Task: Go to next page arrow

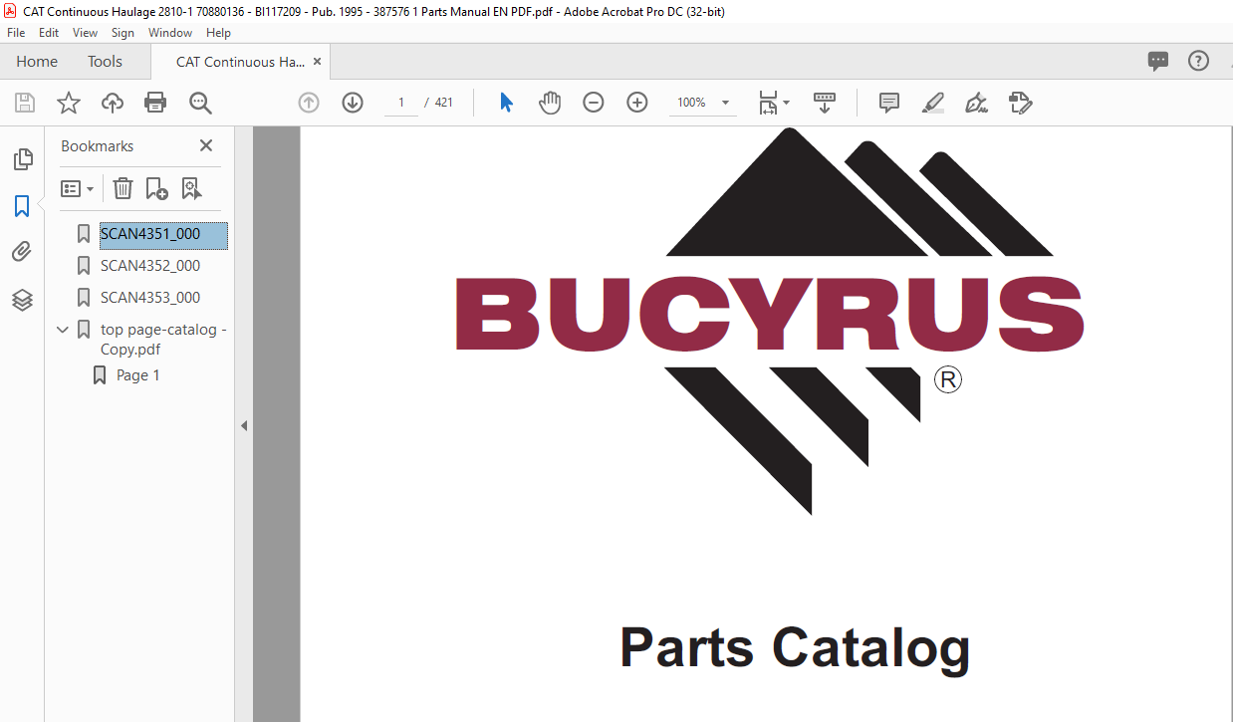Action: (353, 103)
